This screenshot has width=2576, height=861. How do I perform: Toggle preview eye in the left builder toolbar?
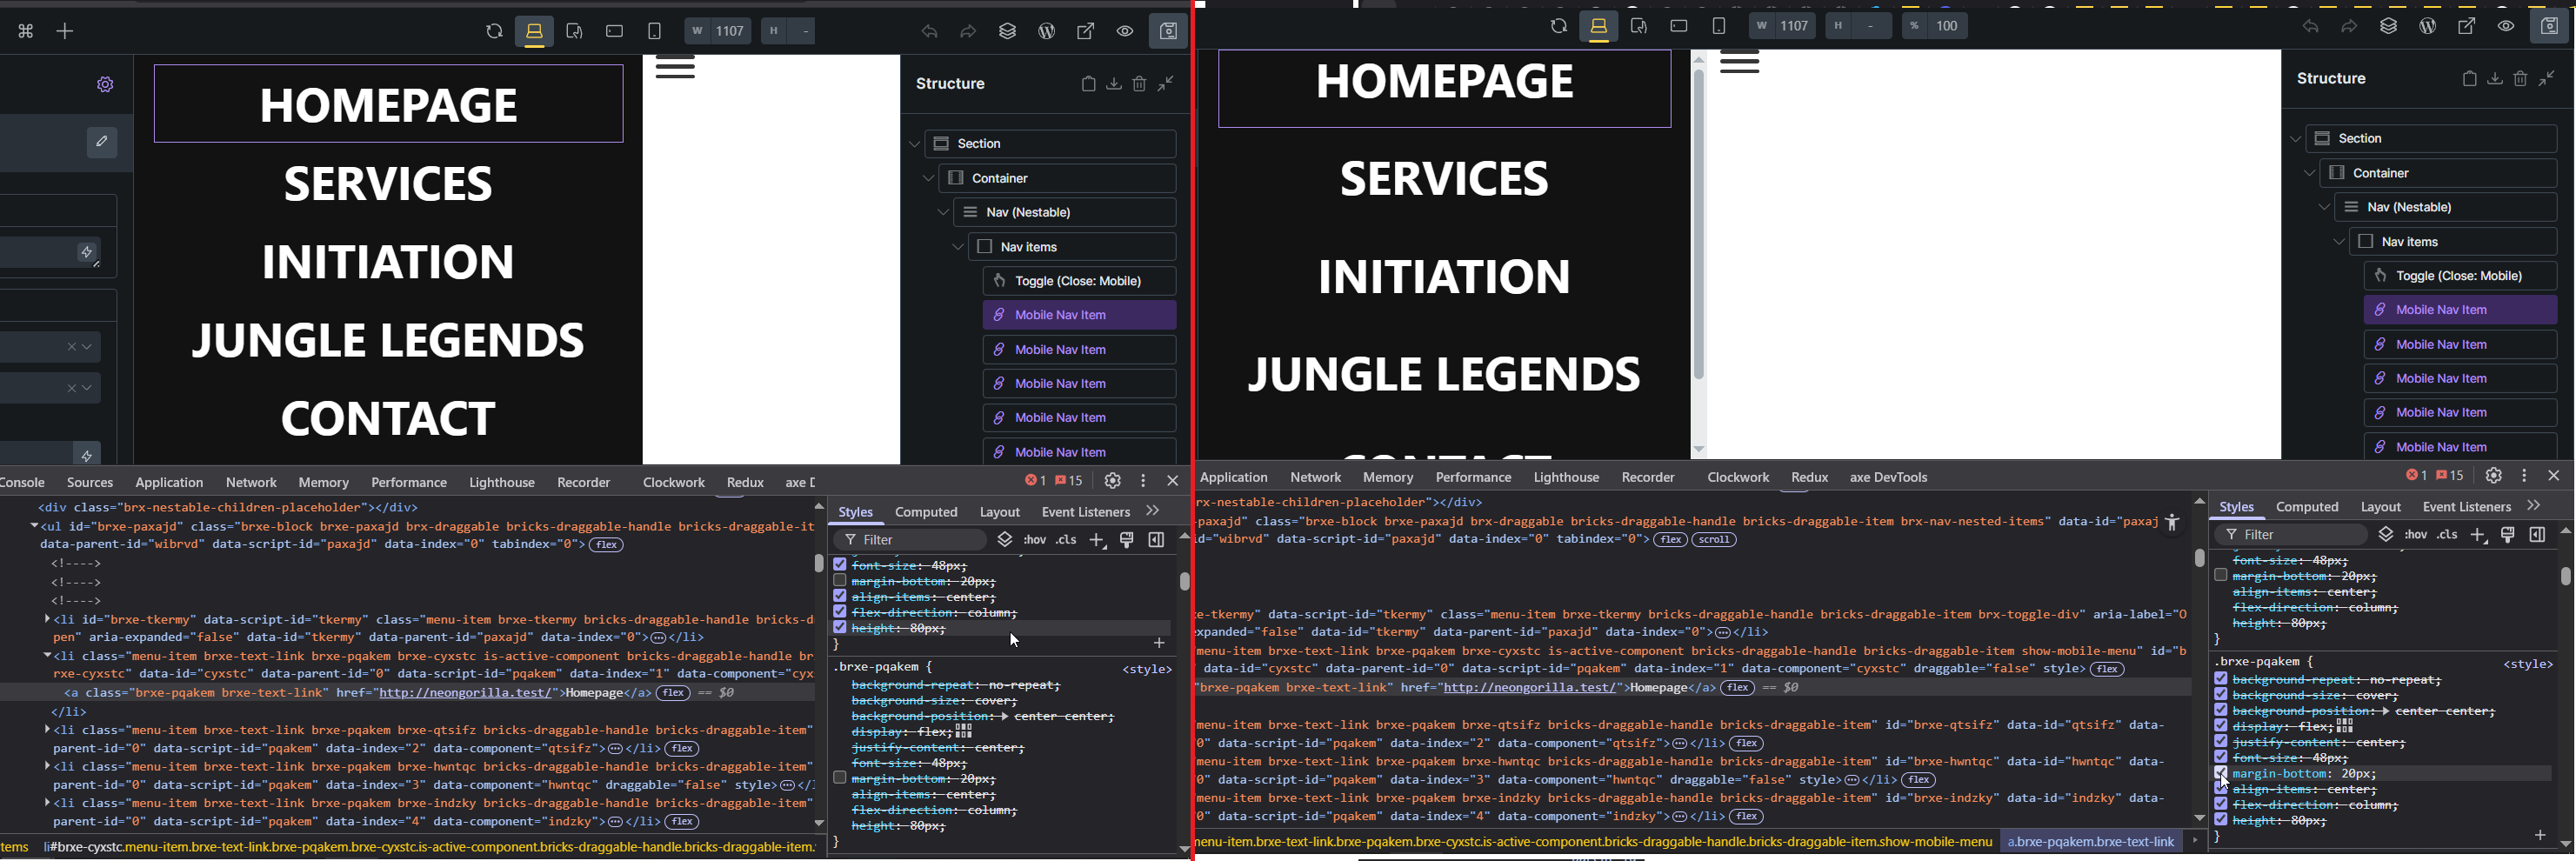[x=1126, y=32]
